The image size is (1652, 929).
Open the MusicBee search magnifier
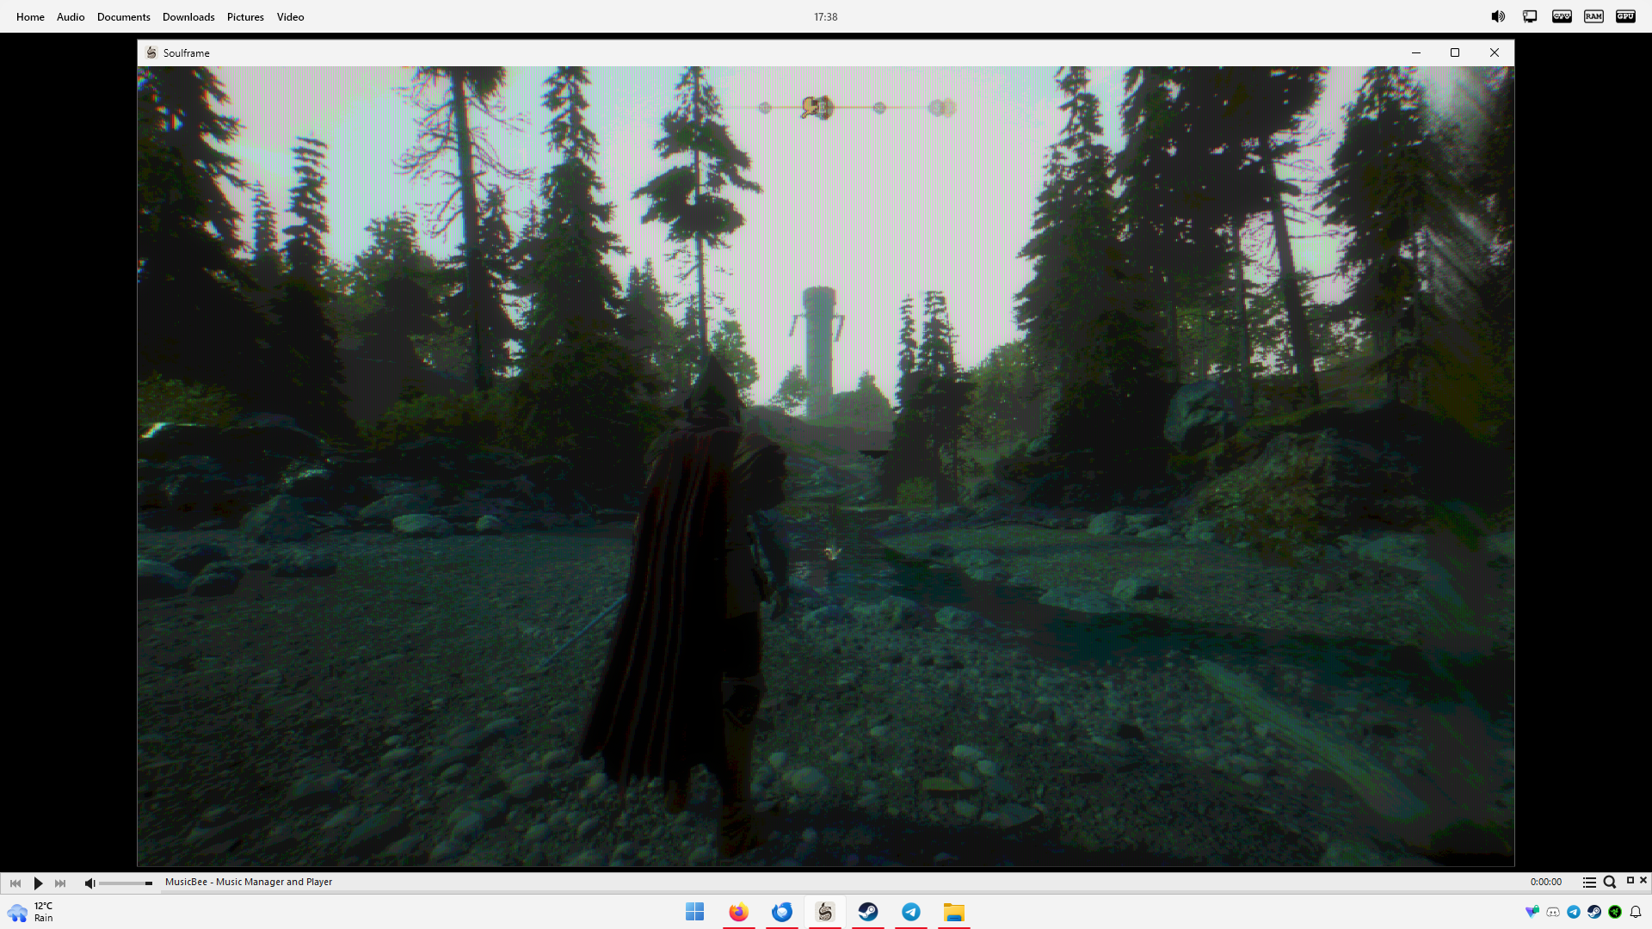point(1609,883)
